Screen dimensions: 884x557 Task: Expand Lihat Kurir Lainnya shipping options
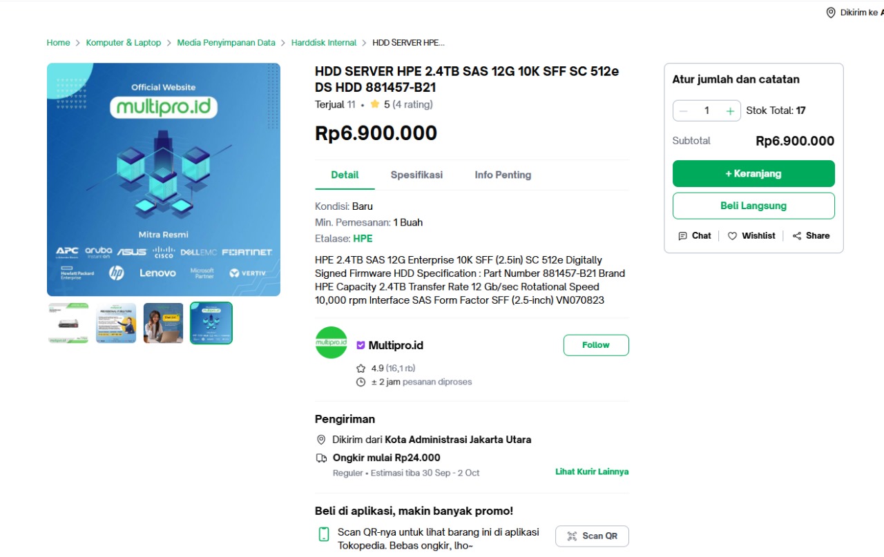592,472
